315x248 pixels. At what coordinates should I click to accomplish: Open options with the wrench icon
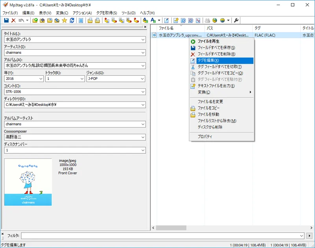236,20
